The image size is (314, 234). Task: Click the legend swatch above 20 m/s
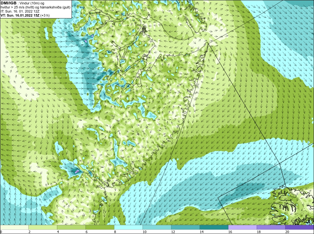pyautogui.click(x=300, y=227)
